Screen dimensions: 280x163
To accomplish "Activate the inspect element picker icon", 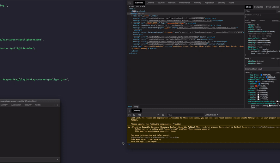I will click(130, 3).
